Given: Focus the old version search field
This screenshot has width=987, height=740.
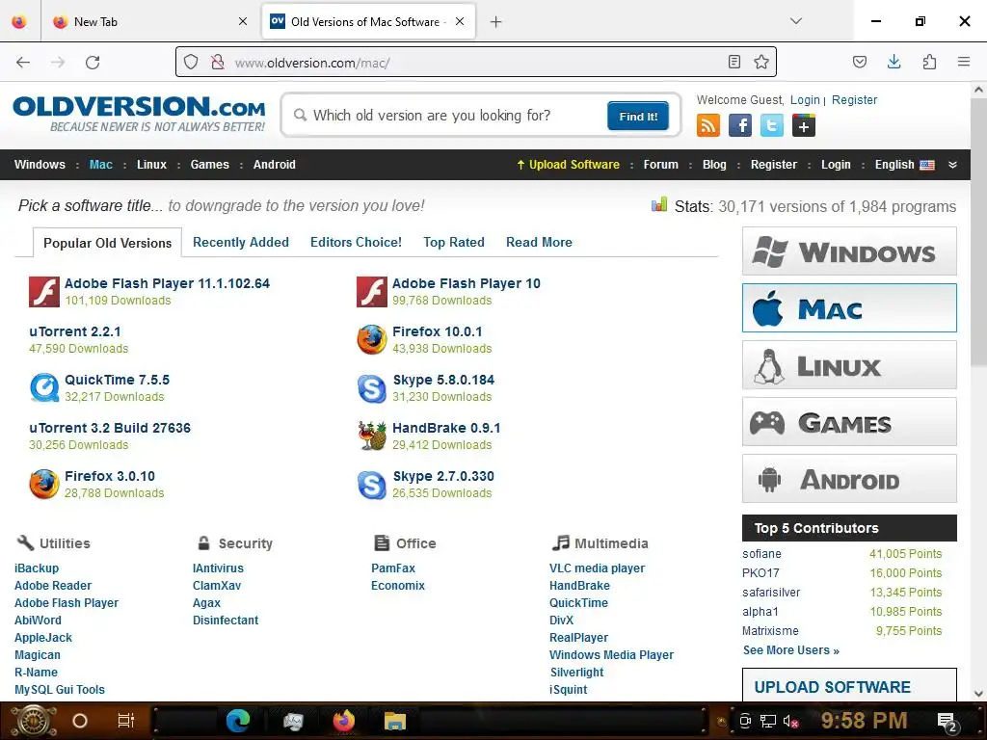Looking at the screenshot, I should 447,116.
